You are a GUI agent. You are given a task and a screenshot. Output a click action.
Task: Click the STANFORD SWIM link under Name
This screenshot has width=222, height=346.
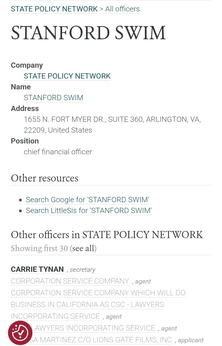tap(53, 98)
